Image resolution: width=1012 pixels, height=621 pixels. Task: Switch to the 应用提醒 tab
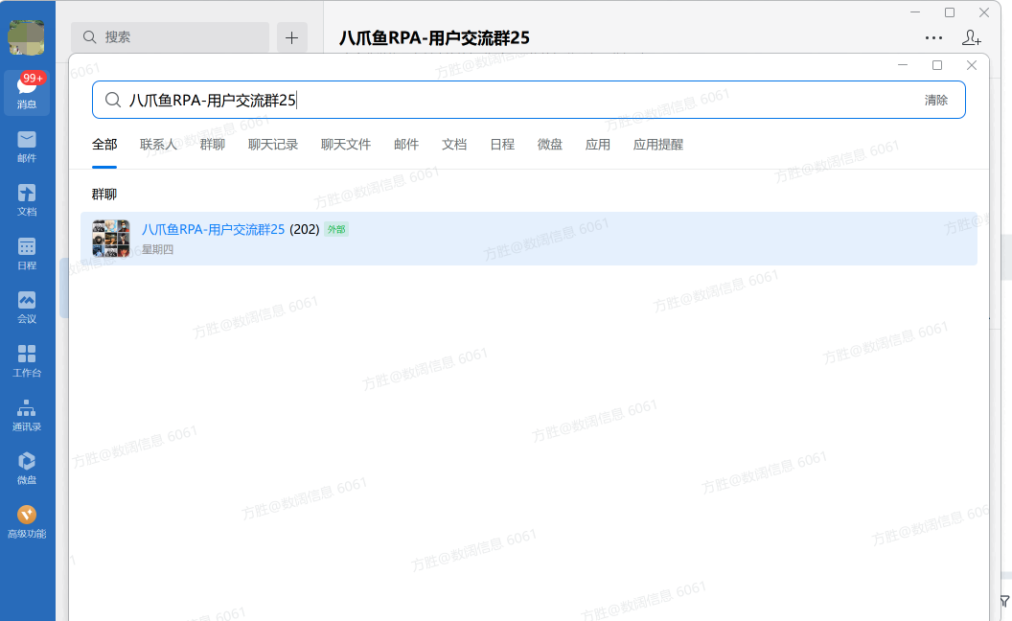(x=658, y=145)
